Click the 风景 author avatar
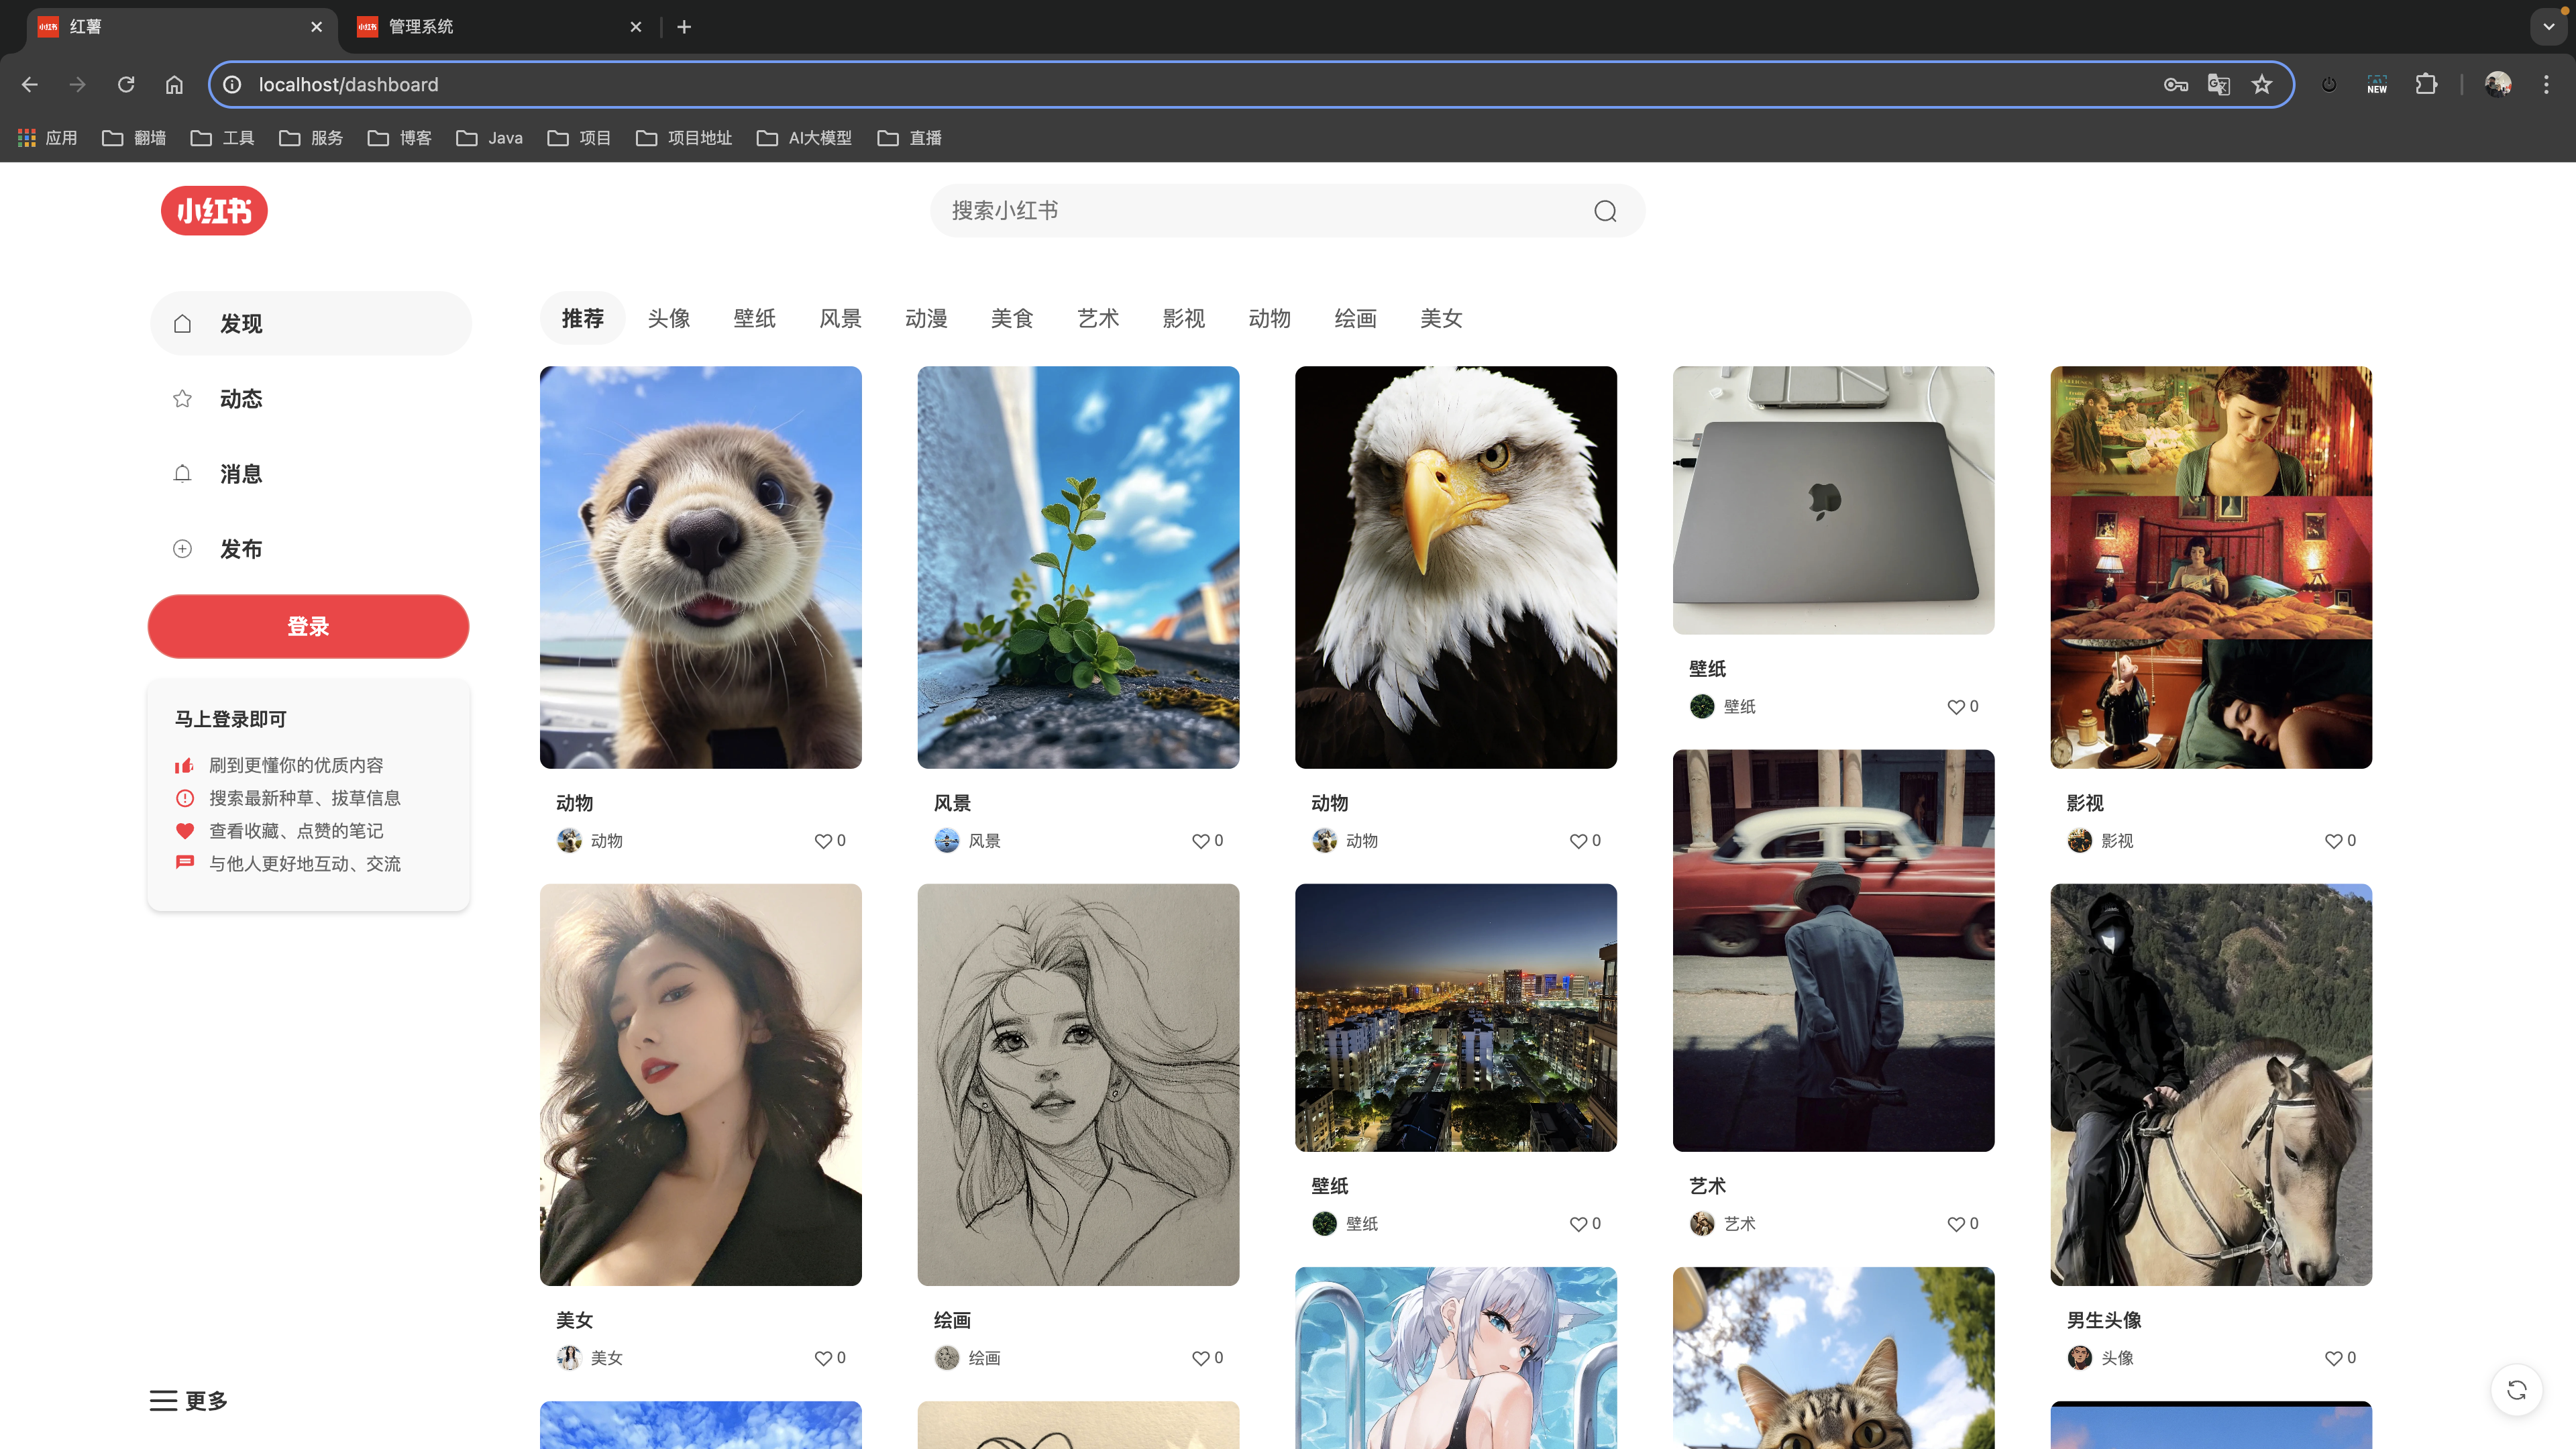 947,841
